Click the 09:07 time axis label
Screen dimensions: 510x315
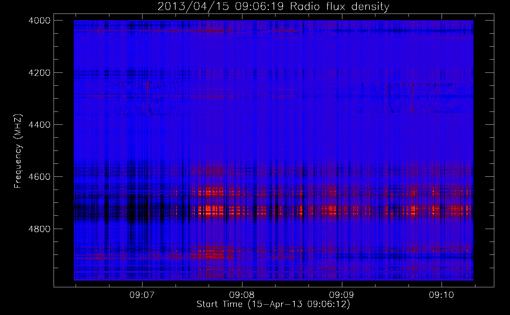pos(142,295)
